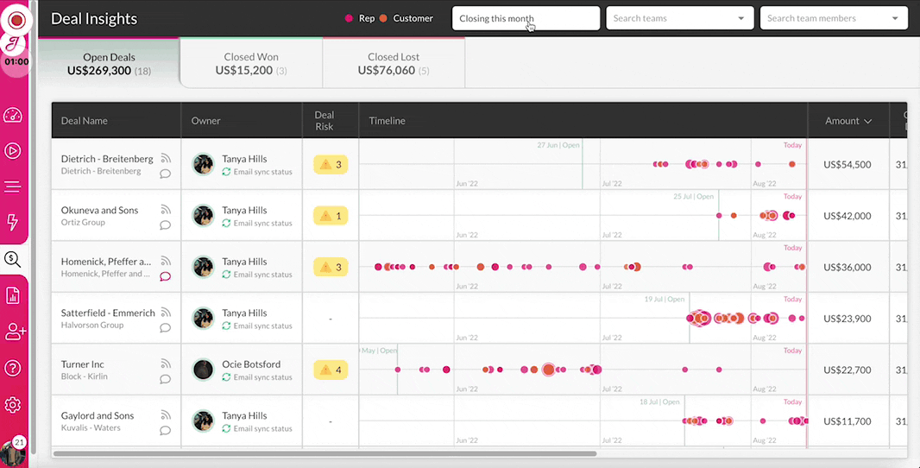Open the dashboard gauge icon in sidebar
Image resolution: width=920 pixels, height=468 pixels.
click(x=13, y=115)
